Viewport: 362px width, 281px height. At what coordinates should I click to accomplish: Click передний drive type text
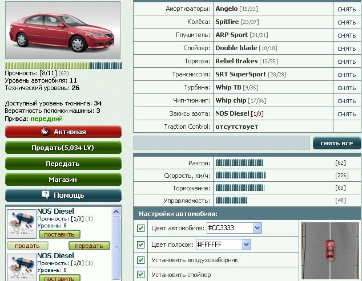pos(47,119)
